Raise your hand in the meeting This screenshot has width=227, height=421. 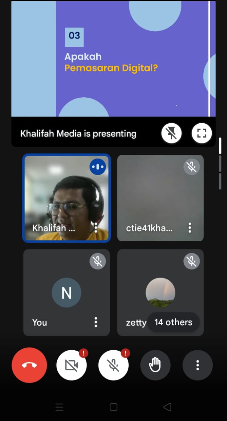pyautogui.click(x=155, y=365)
